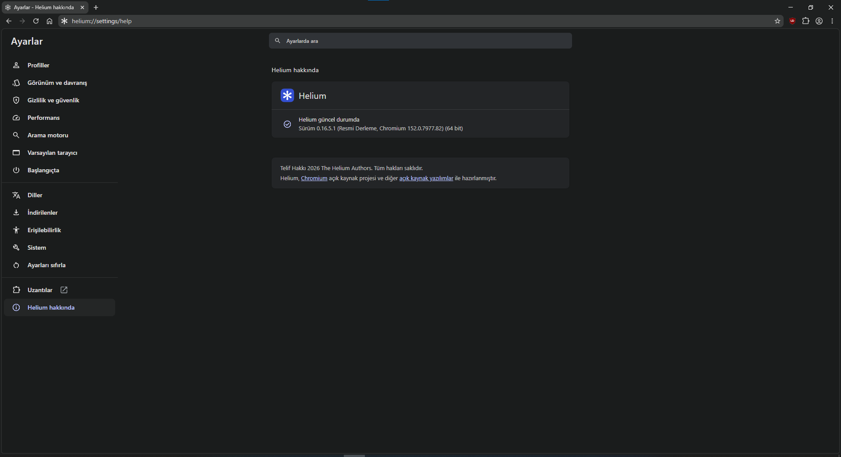Open Başlangıçta settings section
Viewport: 841px width, 457px height.
(60, 170)
